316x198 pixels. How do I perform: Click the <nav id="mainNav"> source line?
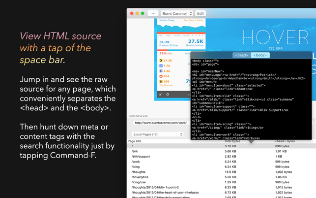click(x=208, y=71)
